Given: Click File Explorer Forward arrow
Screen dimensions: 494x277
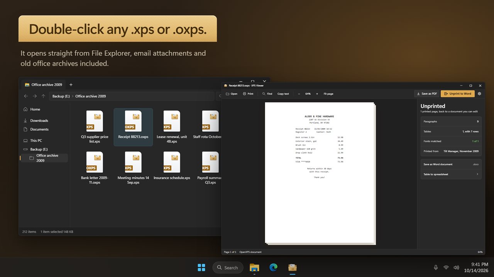Looking at the screenshot, I should tap(35, 96).
